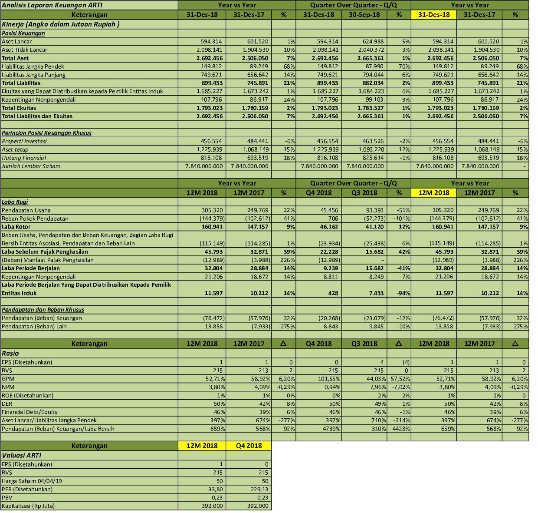Click the DER ratio row label
Screen dimensions: 538x513
point(7,404)
